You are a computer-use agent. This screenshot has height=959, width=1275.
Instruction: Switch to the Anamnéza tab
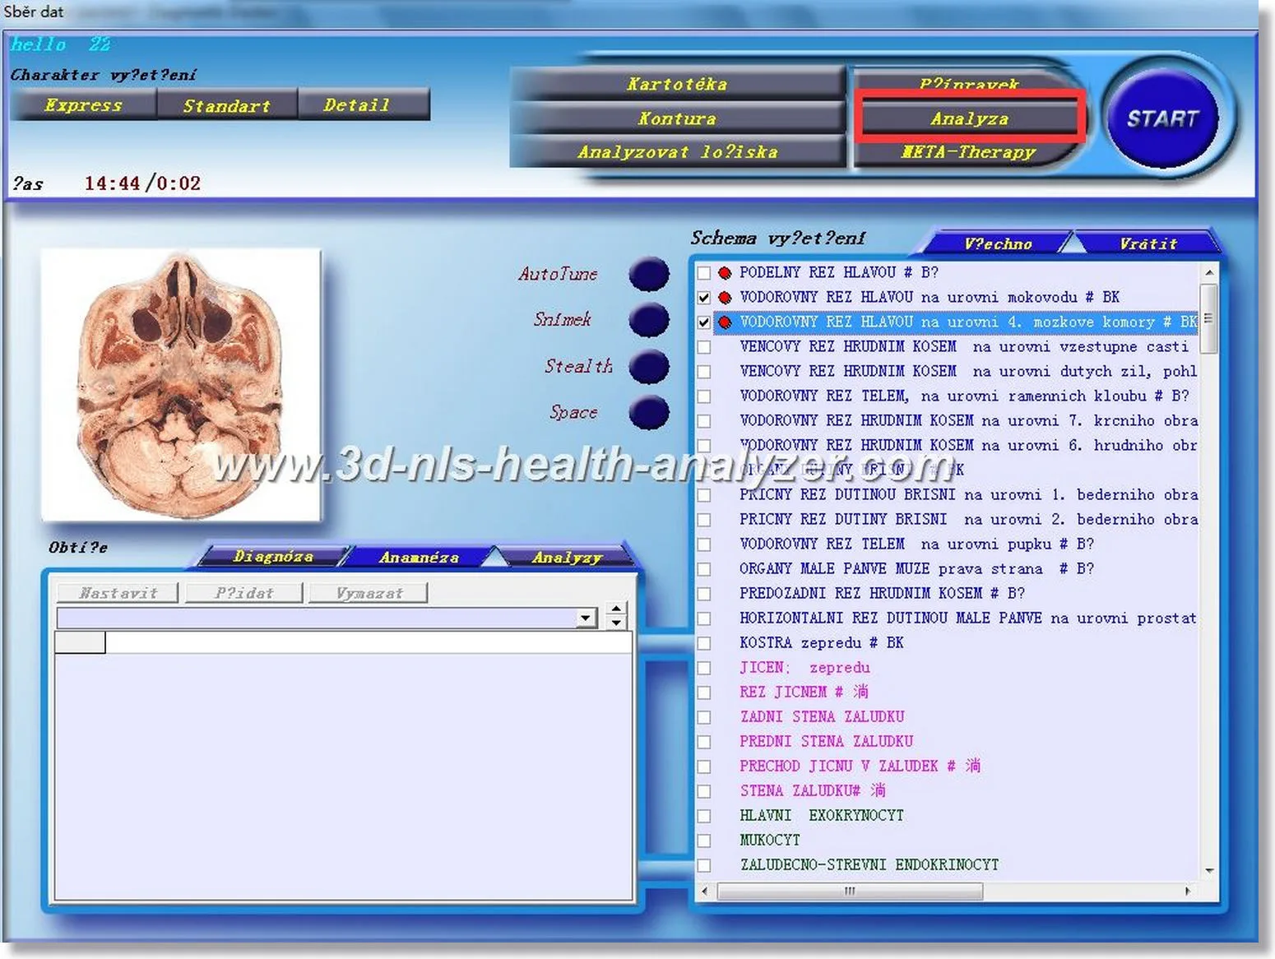click(419, 558)
